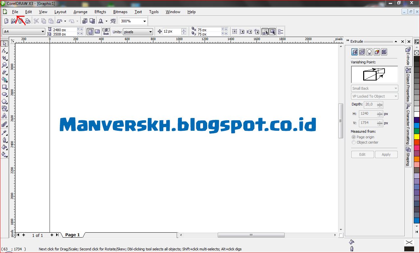The height and width of the screenshot is (253, 420).
Task: Click the Apply button in the Extrude docker
Action: [x=386, y=154]
